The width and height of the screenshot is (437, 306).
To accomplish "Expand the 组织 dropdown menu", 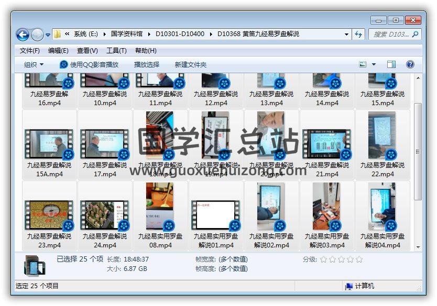I will pos(34,64).
